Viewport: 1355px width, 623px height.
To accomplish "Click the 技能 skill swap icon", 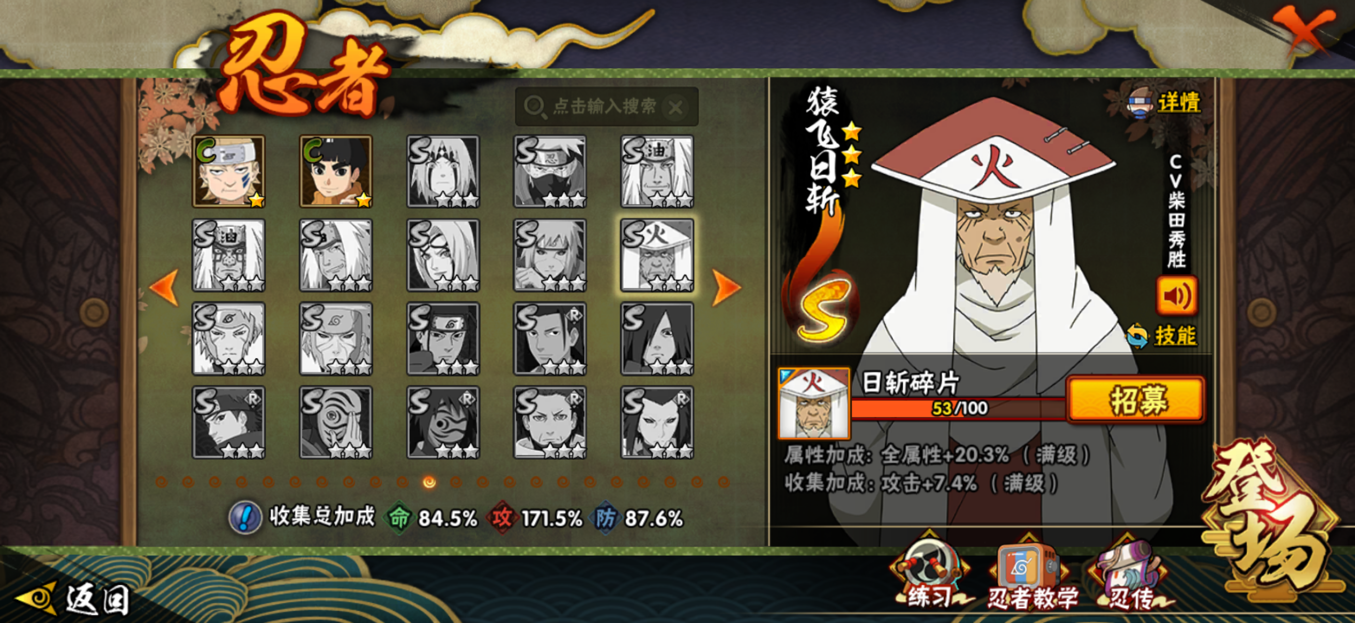I will pos(1162,335).
